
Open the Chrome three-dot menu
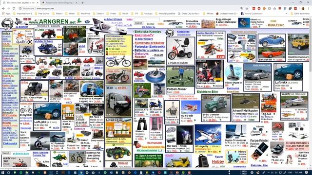coord(309,9)
